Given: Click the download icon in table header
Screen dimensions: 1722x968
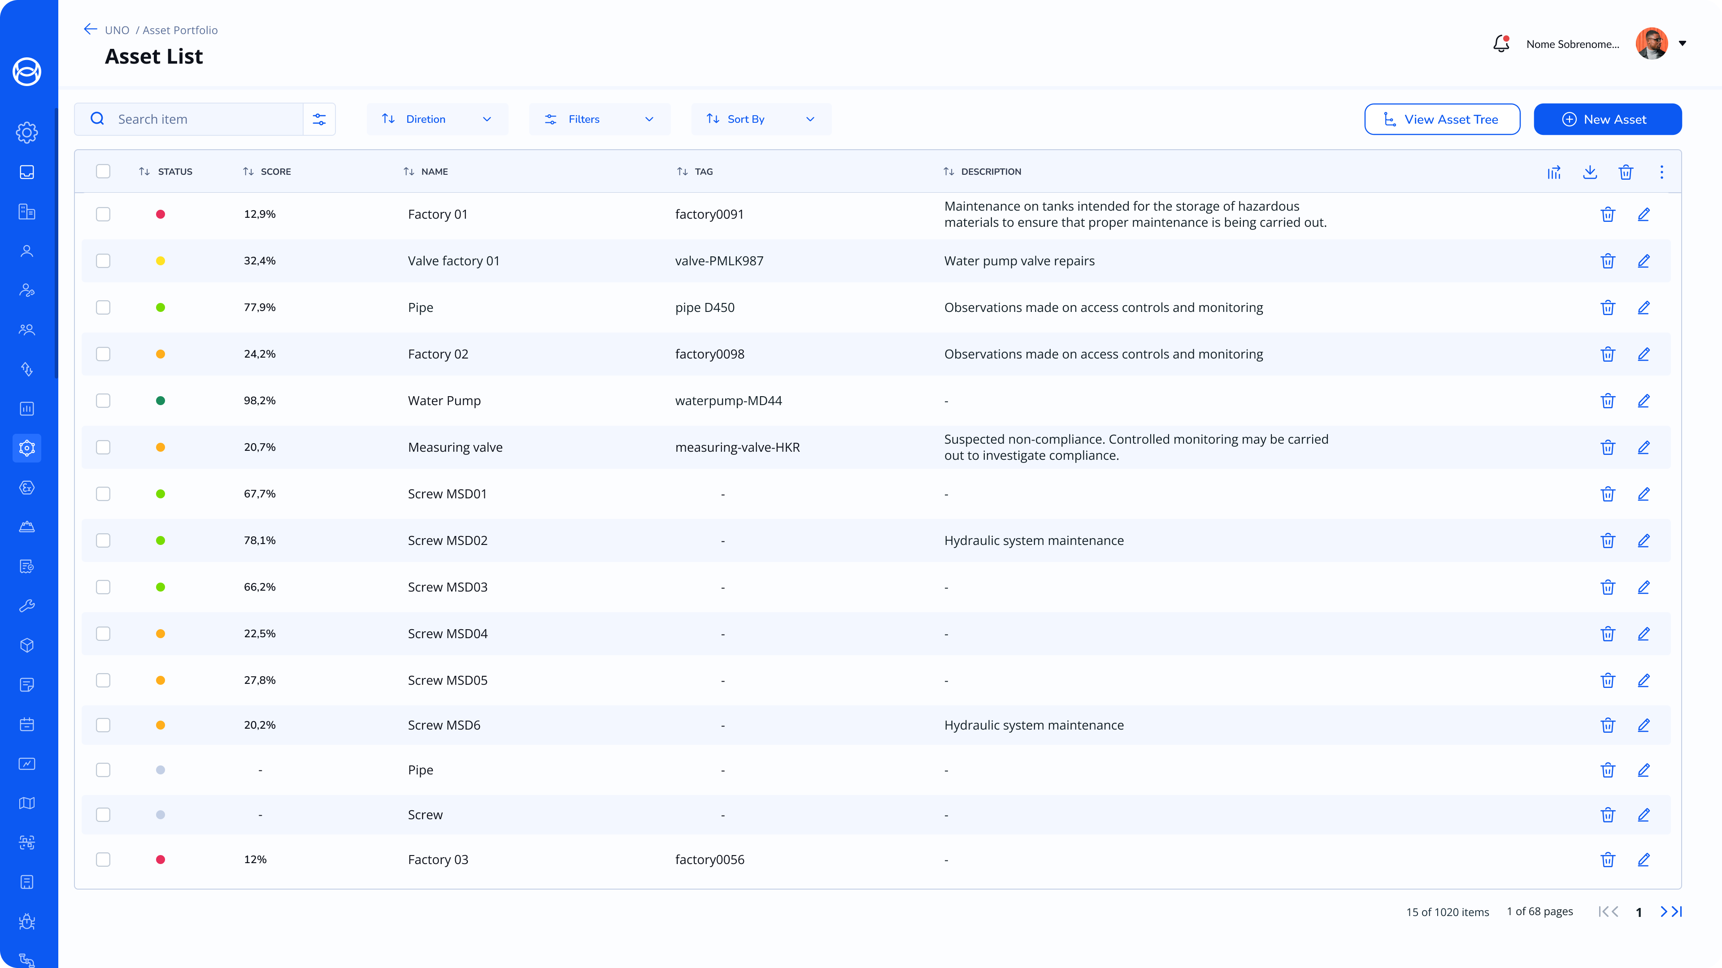Looking at the screenshot, I should point(1590,172).
